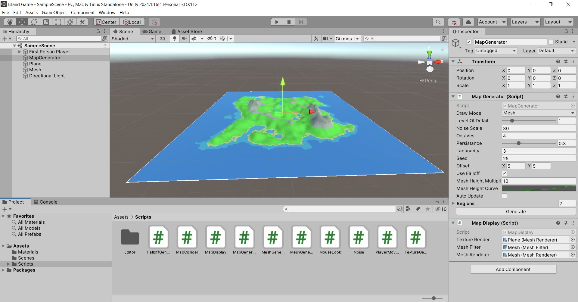Open the Editor folder in Scripts
Image resolution: width=578 pixels, height=302 pixels.
coord(130,240)
